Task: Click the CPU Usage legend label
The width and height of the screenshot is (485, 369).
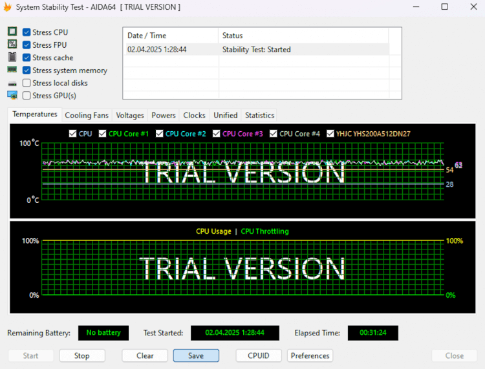Action: [x=213, y=231]
